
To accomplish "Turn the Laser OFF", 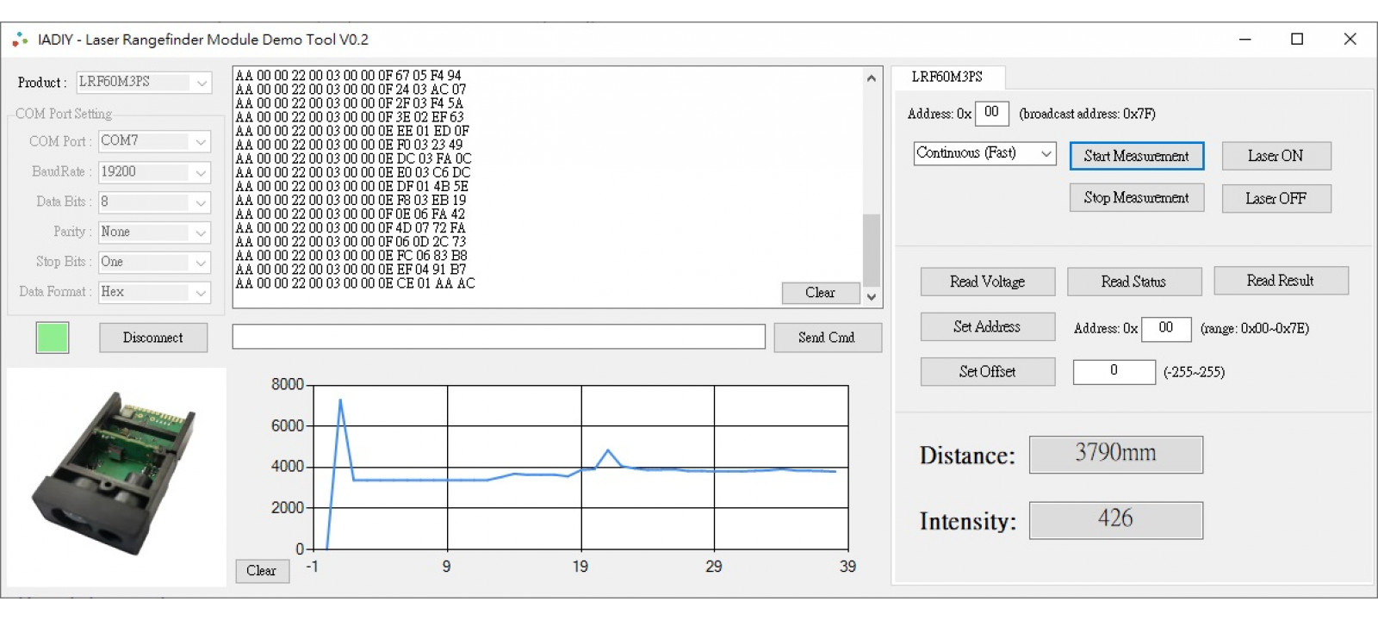I will click(x=1276, y=198).
